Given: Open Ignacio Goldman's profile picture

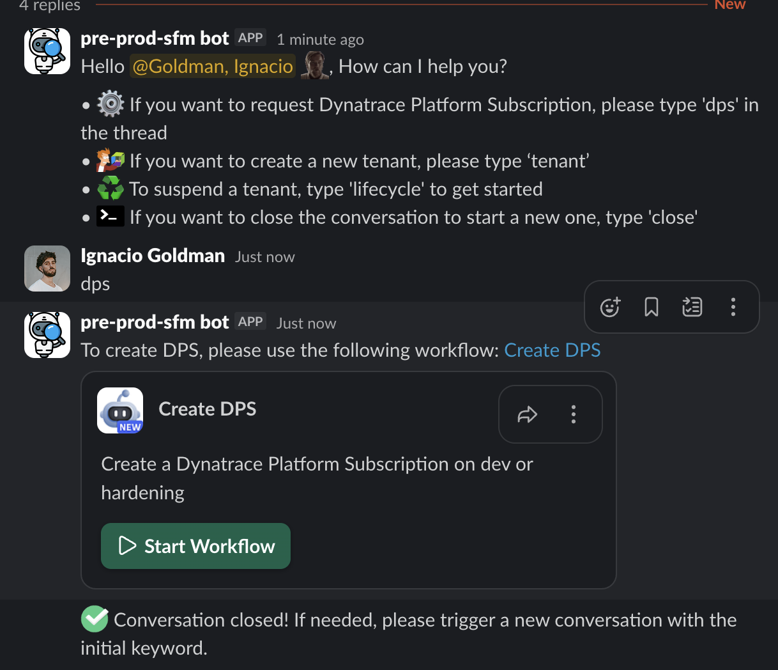Looking at the screenshot, I should coord(47,269).
